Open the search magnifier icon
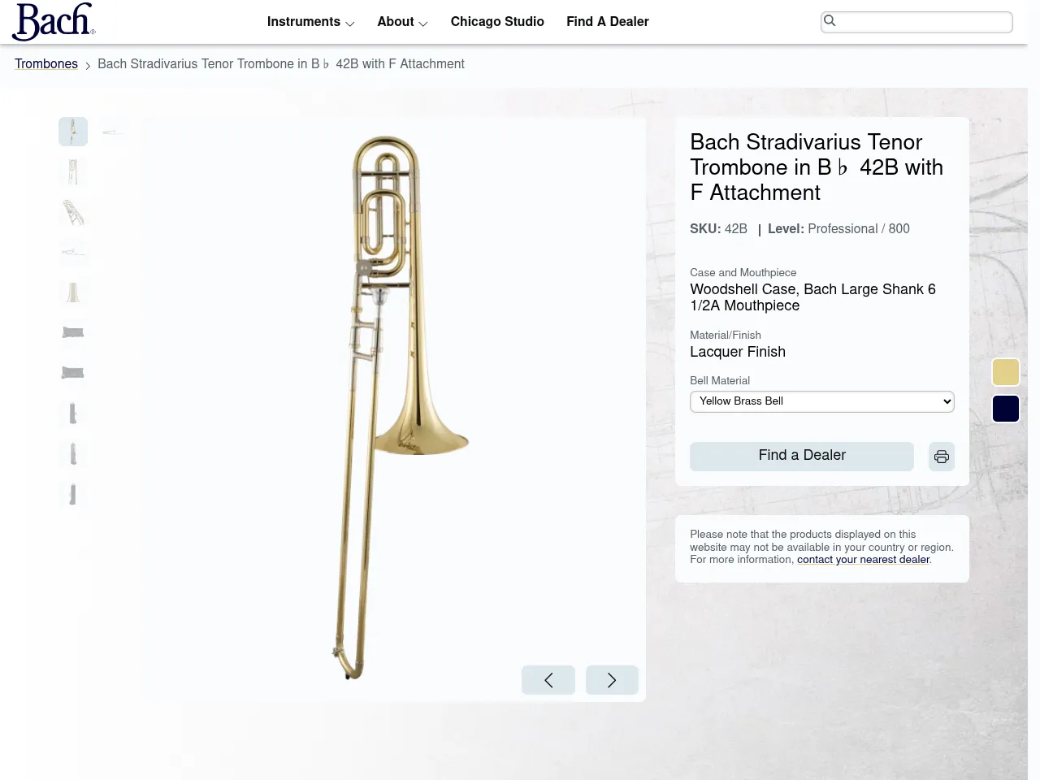 (830, 21)
